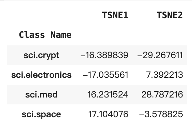The height and width of the screenshot is (130, 192).
Task: Click TSNE2 value -3.578825
Action: click(x=161, y=114)
